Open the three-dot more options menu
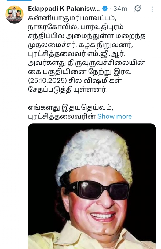Screen dimensions: 161x249 point(152,9)
